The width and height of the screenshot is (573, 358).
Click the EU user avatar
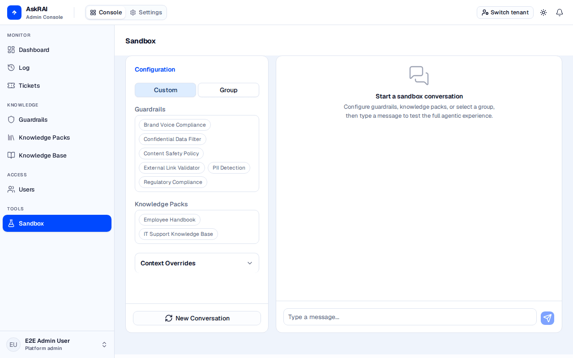point(13,345)
